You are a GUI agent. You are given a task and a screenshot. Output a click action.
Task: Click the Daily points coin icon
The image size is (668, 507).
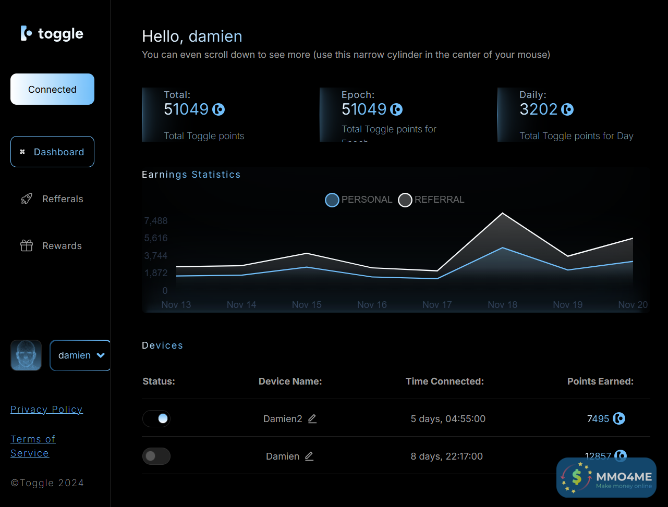(x=567, y=109)
